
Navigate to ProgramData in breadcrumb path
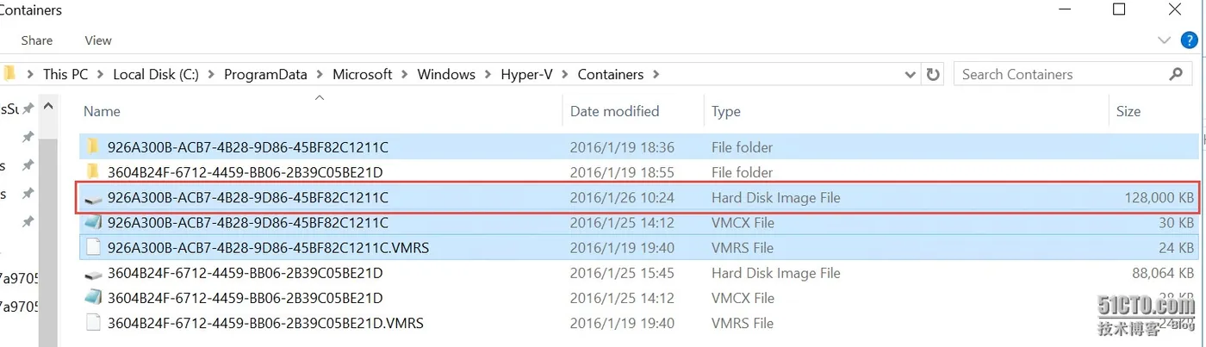[265, 75]
